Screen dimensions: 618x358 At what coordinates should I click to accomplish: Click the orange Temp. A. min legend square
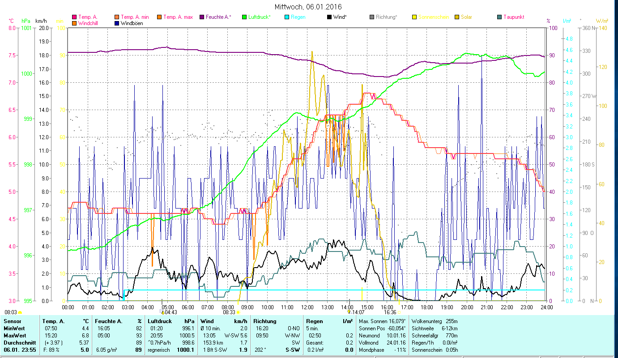point(117,17)
